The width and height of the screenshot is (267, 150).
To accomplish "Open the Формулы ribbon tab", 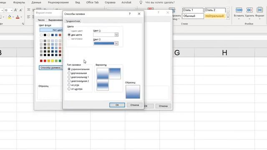I will pos(19,2).
